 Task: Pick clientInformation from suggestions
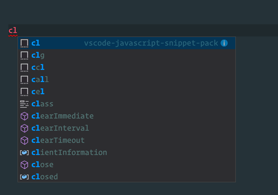click(69, 152)
